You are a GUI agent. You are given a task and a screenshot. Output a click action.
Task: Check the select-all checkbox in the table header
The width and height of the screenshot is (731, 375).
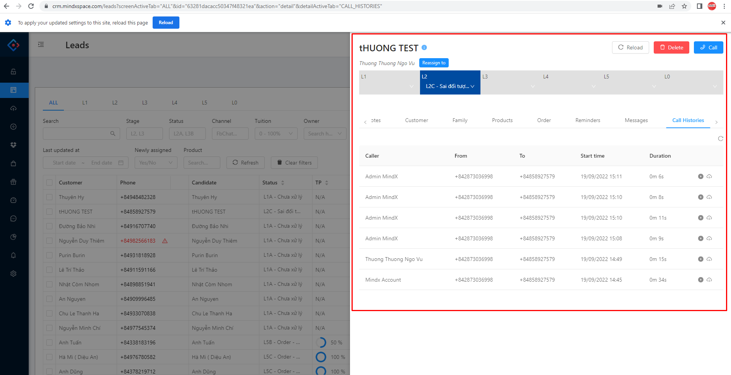point(49,183)
